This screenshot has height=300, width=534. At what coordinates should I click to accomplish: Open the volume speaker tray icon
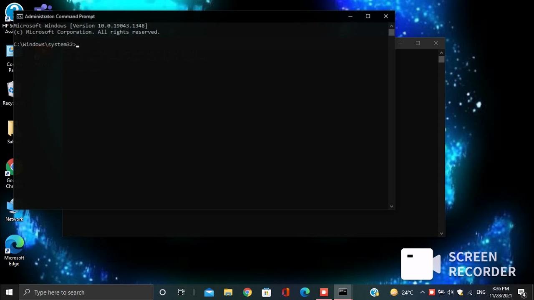point(451,292)
